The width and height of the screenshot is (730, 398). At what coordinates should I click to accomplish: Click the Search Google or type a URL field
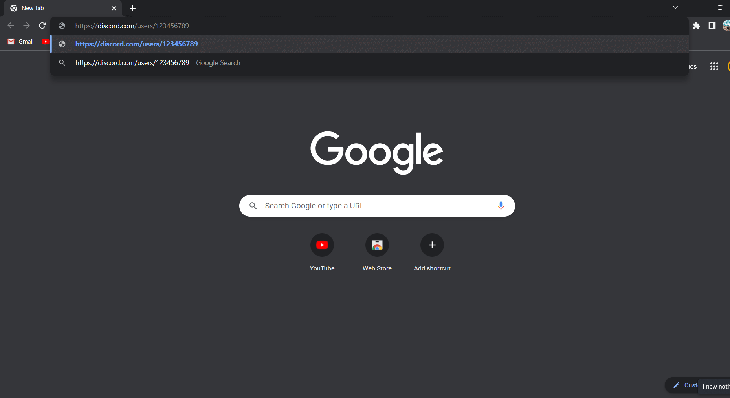(376, 206)
